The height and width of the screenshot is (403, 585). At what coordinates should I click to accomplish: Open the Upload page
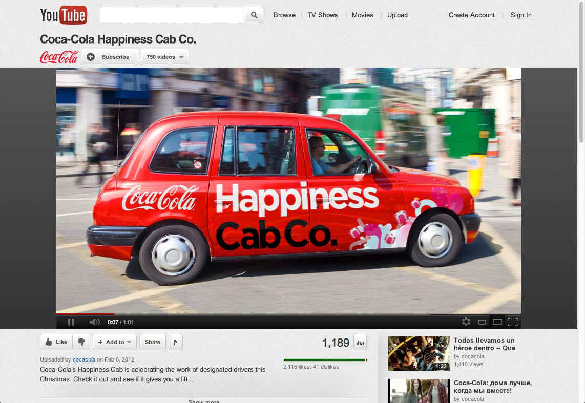398,15
